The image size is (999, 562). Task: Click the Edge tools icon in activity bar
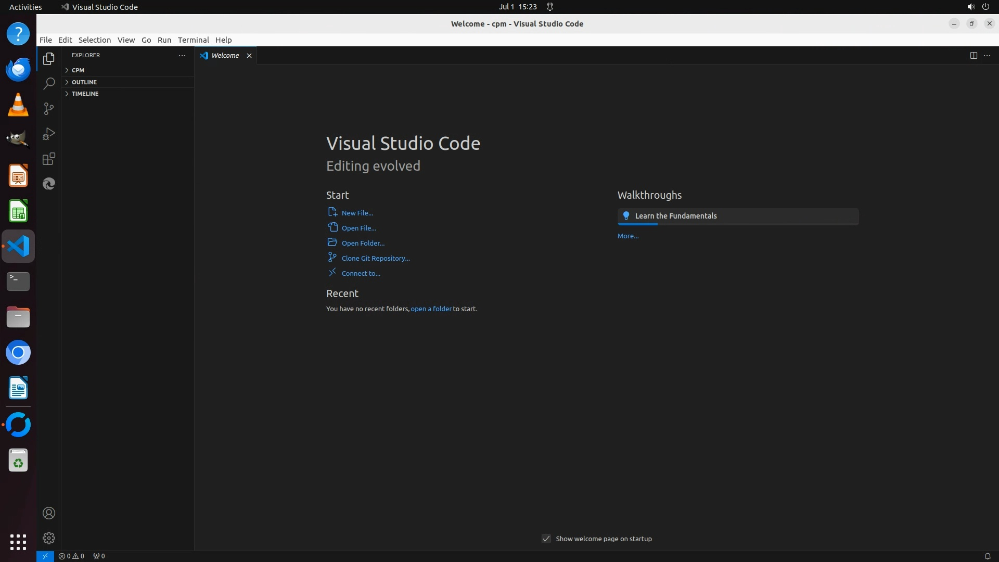point(49,184)
